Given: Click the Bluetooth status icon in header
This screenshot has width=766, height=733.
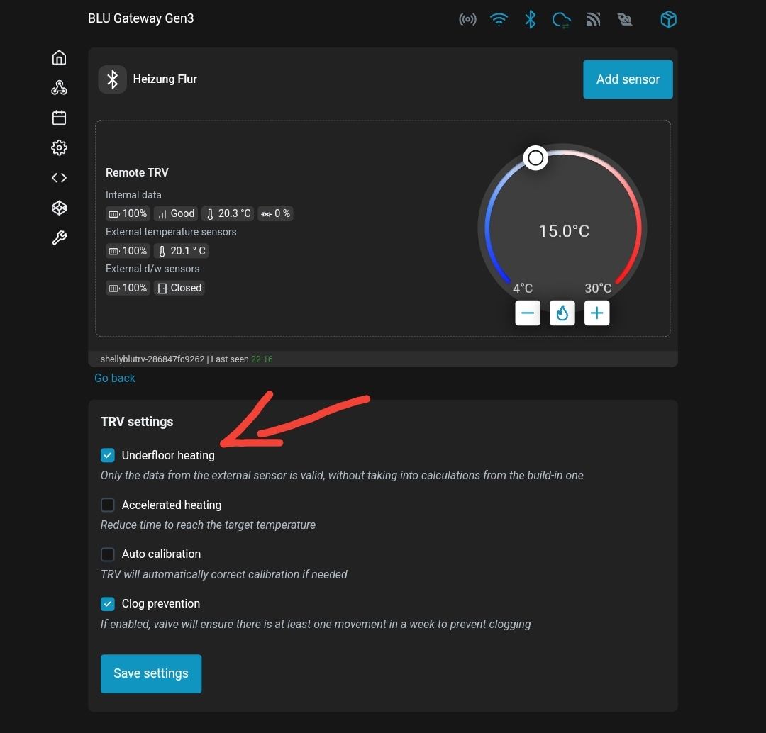Looking at the screenshot, I should pyautogui.click(x=530, y=19).
